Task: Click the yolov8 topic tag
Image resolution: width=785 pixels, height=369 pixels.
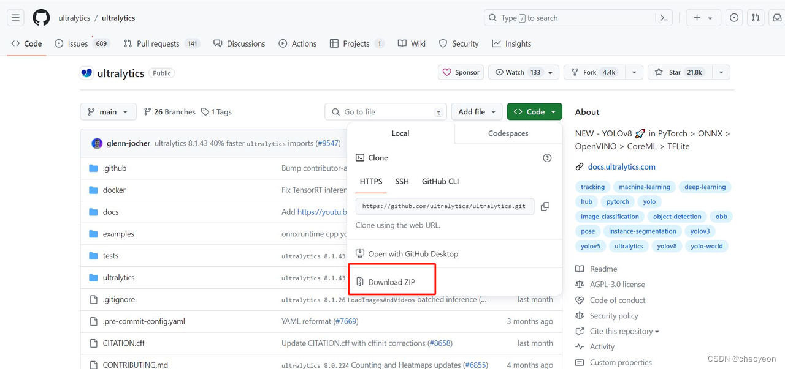Action: pos(667,246)
